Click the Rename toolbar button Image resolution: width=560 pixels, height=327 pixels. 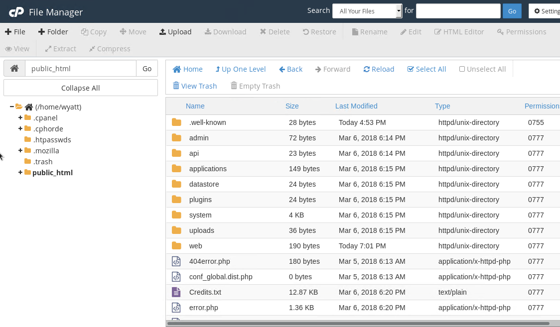(x=370, y=32)
